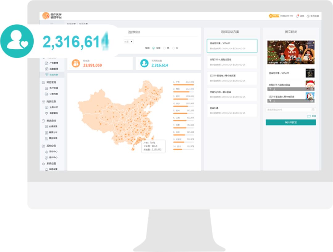Click the reset icon above green button
This screenshot has height=252, width=333.
pyautogui.click(x=309, y=116)
